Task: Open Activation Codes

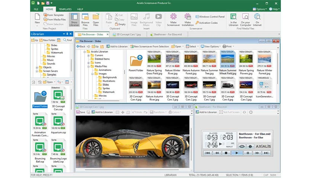Action: pyautogui.click(x=206, y=23)
